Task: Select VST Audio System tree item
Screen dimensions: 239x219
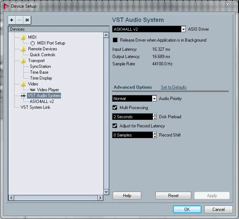Action: 44,96
